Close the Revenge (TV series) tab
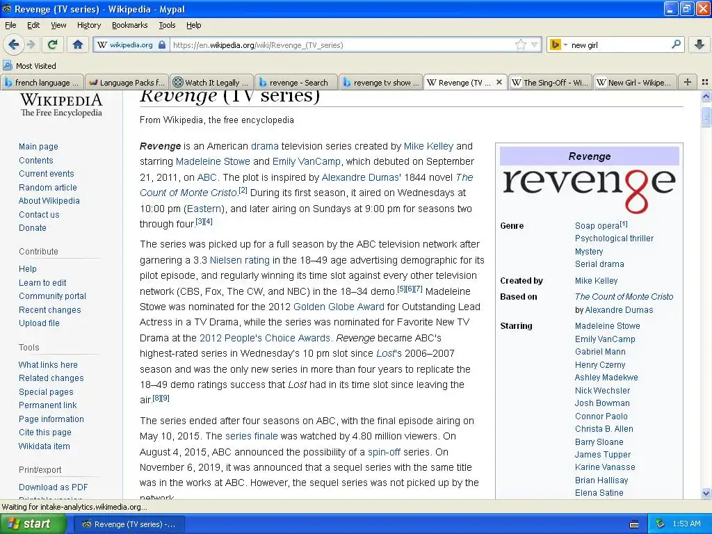The height and width of the screenshot is (534, 712). tap(499, 82)
